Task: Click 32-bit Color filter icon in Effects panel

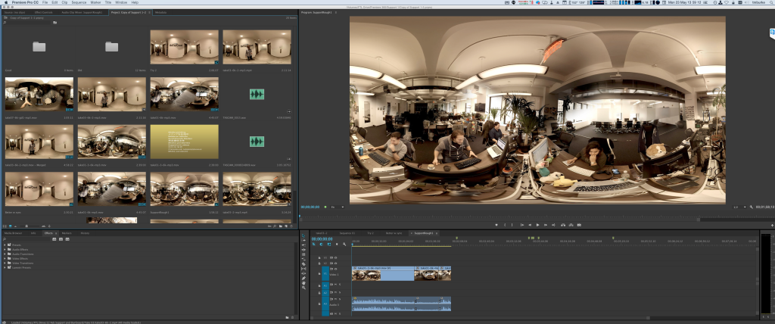Action: point(61,239)
